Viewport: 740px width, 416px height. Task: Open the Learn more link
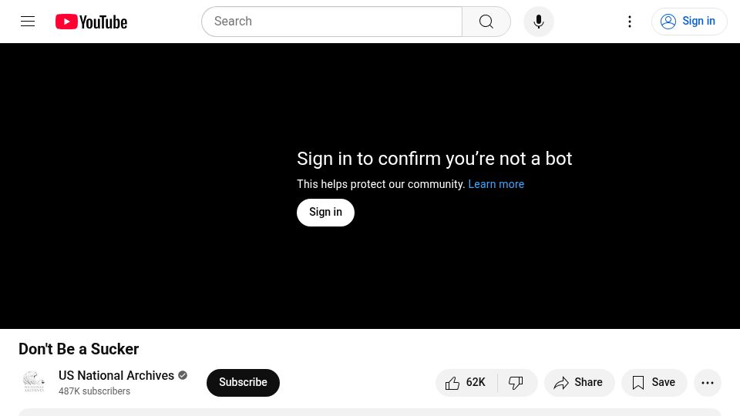pyautogui.click(x=496, y=184)
